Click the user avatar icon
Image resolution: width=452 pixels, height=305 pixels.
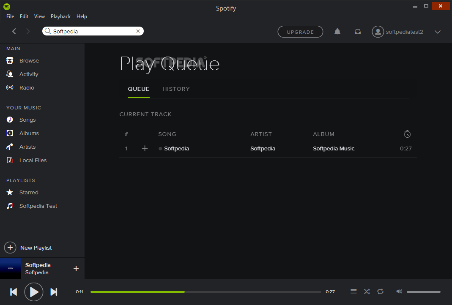378,32
